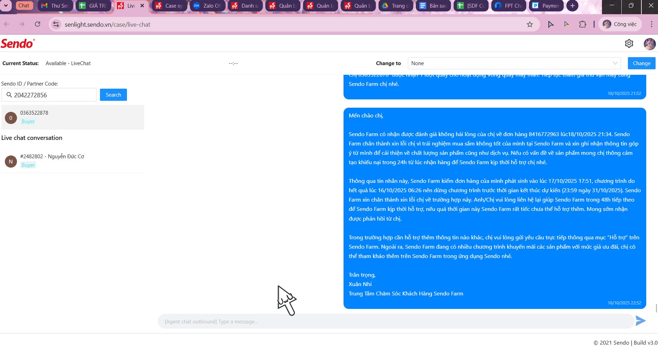Click the --:-- timer display
The width and height of the screenshot is (658, 347).
233,63
